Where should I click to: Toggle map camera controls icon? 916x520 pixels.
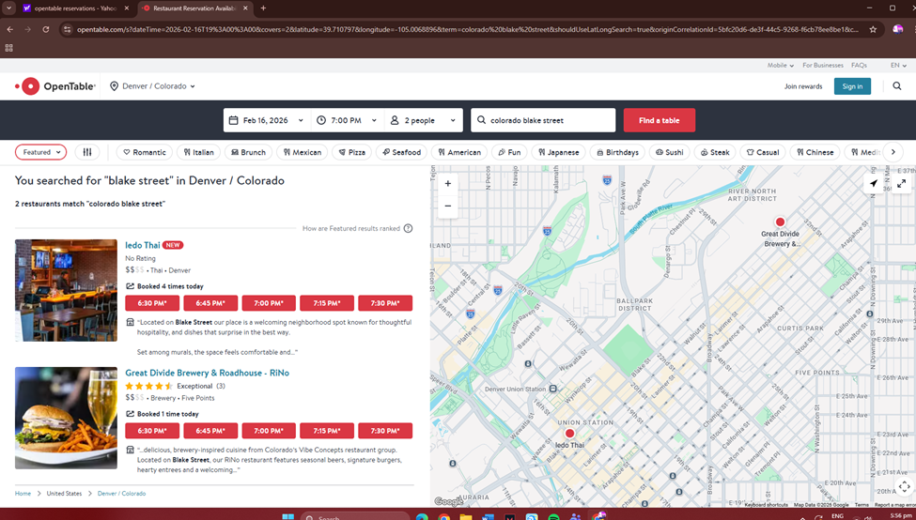pos(904,485)
